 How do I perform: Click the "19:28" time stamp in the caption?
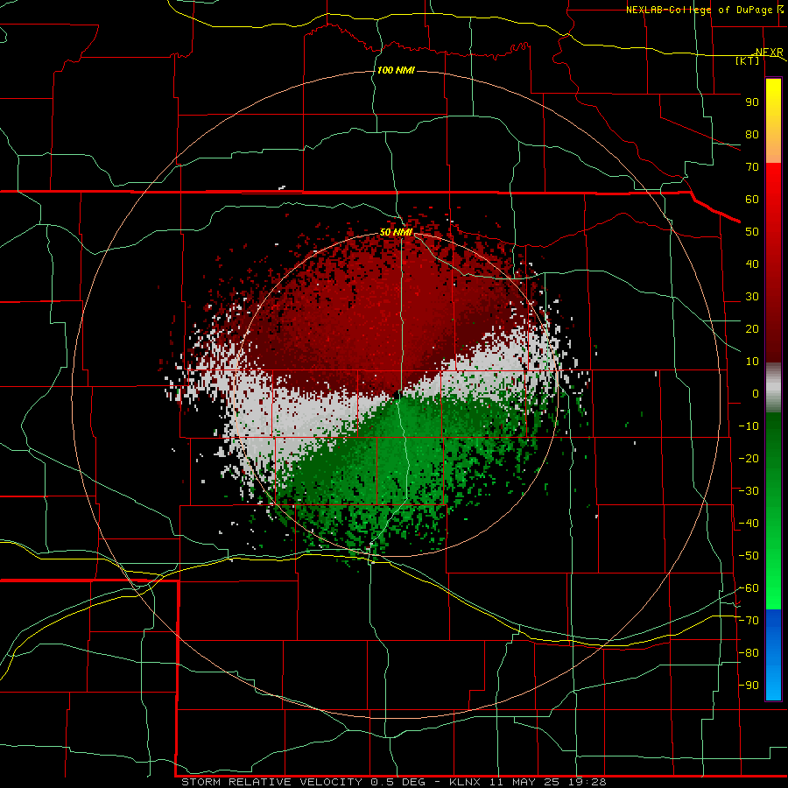(x=587, y=782)
